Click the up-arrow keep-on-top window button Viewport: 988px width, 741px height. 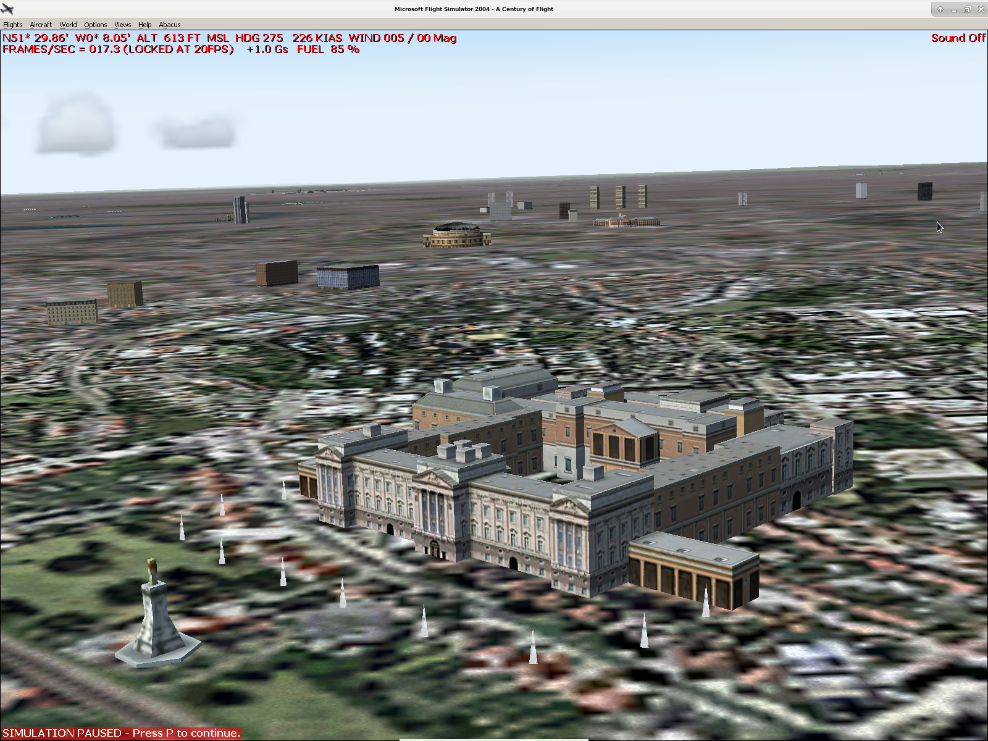[x=940, y=9]
